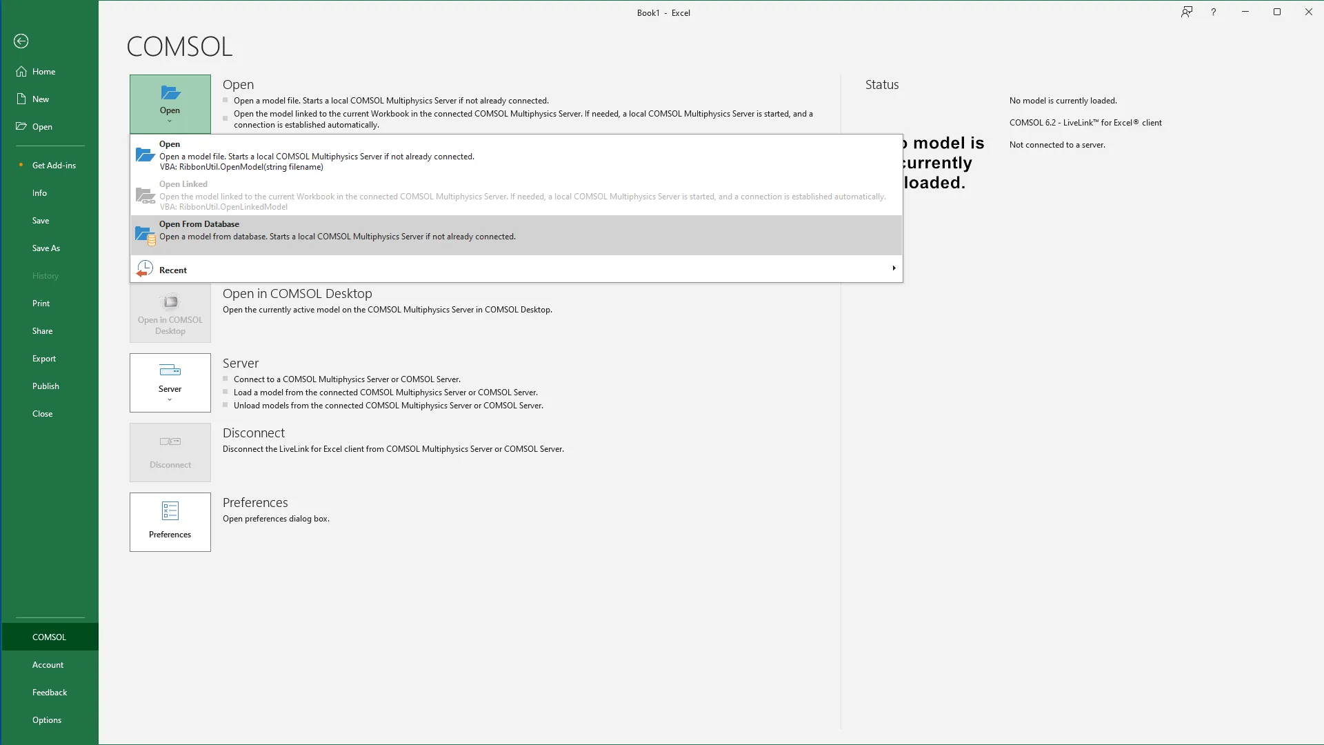The height and width of the screenshot is (745, 1324).
Task: Open the Account page
Action: [x=48, y=665]
